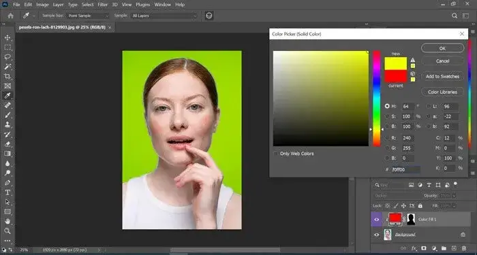477x255 pixels.
Task: Select the Path Selection tool
Action: (x=7, y=202)
